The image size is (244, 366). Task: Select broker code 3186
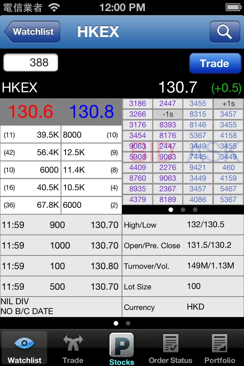point(138,103)
